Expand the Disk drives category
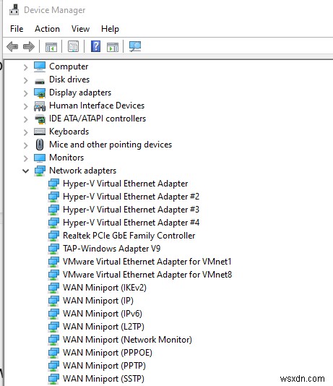 point(25,80)
